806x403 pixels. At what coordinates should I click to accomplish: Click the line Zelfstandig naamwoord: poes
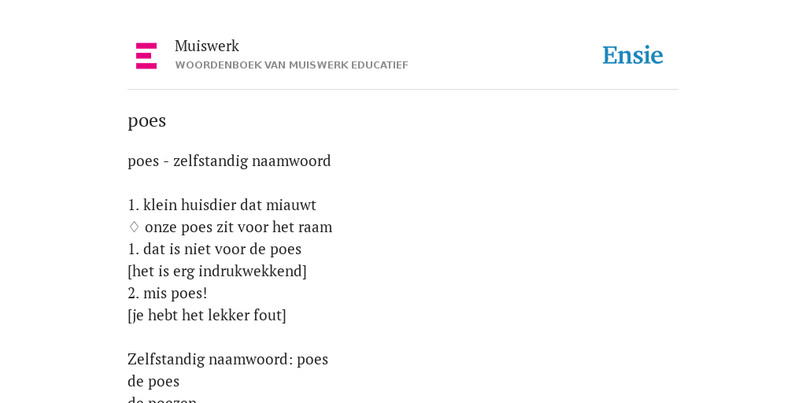click(227, 359)
